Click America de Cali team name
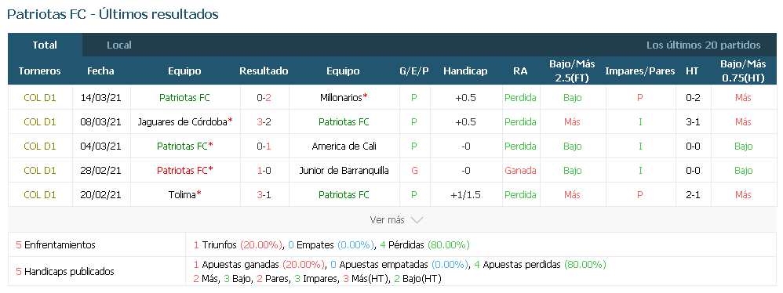The height and width of the screenshot is (293, 783). (344, 146)
